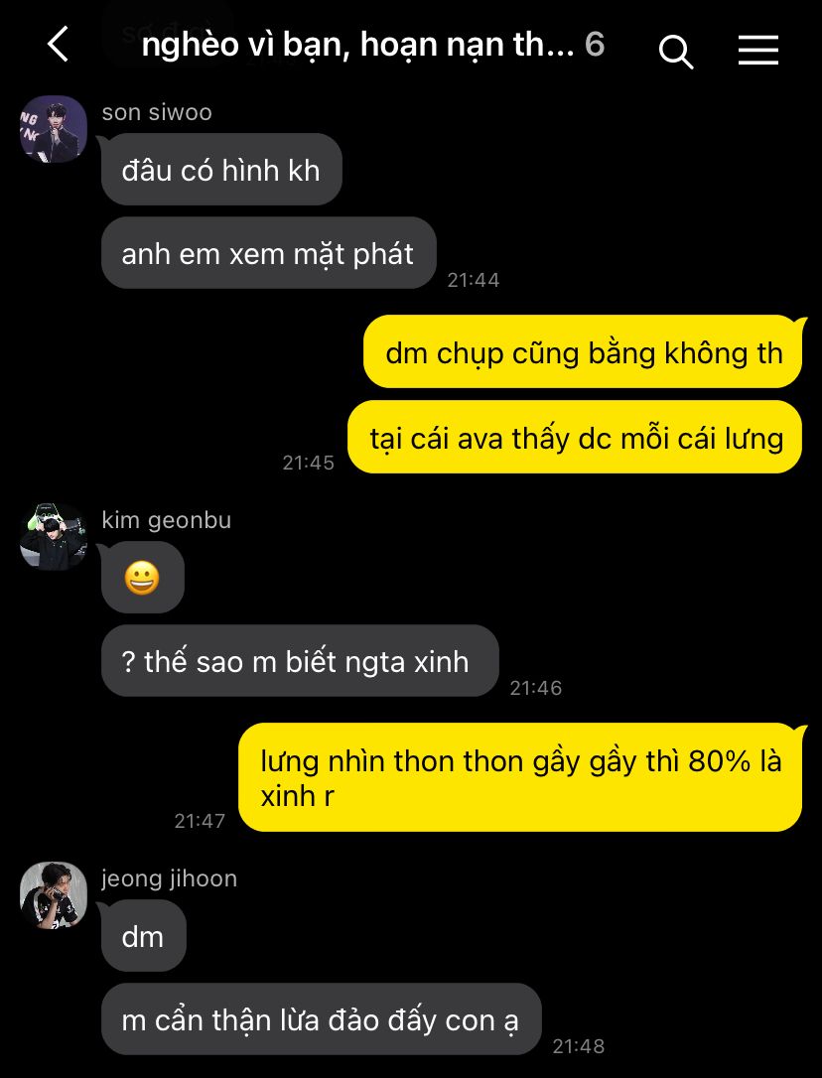Open search with the magnifier icon
The width and height of the screenshot is (822, 1078).
pyautogui.click(x=675, y=51)
